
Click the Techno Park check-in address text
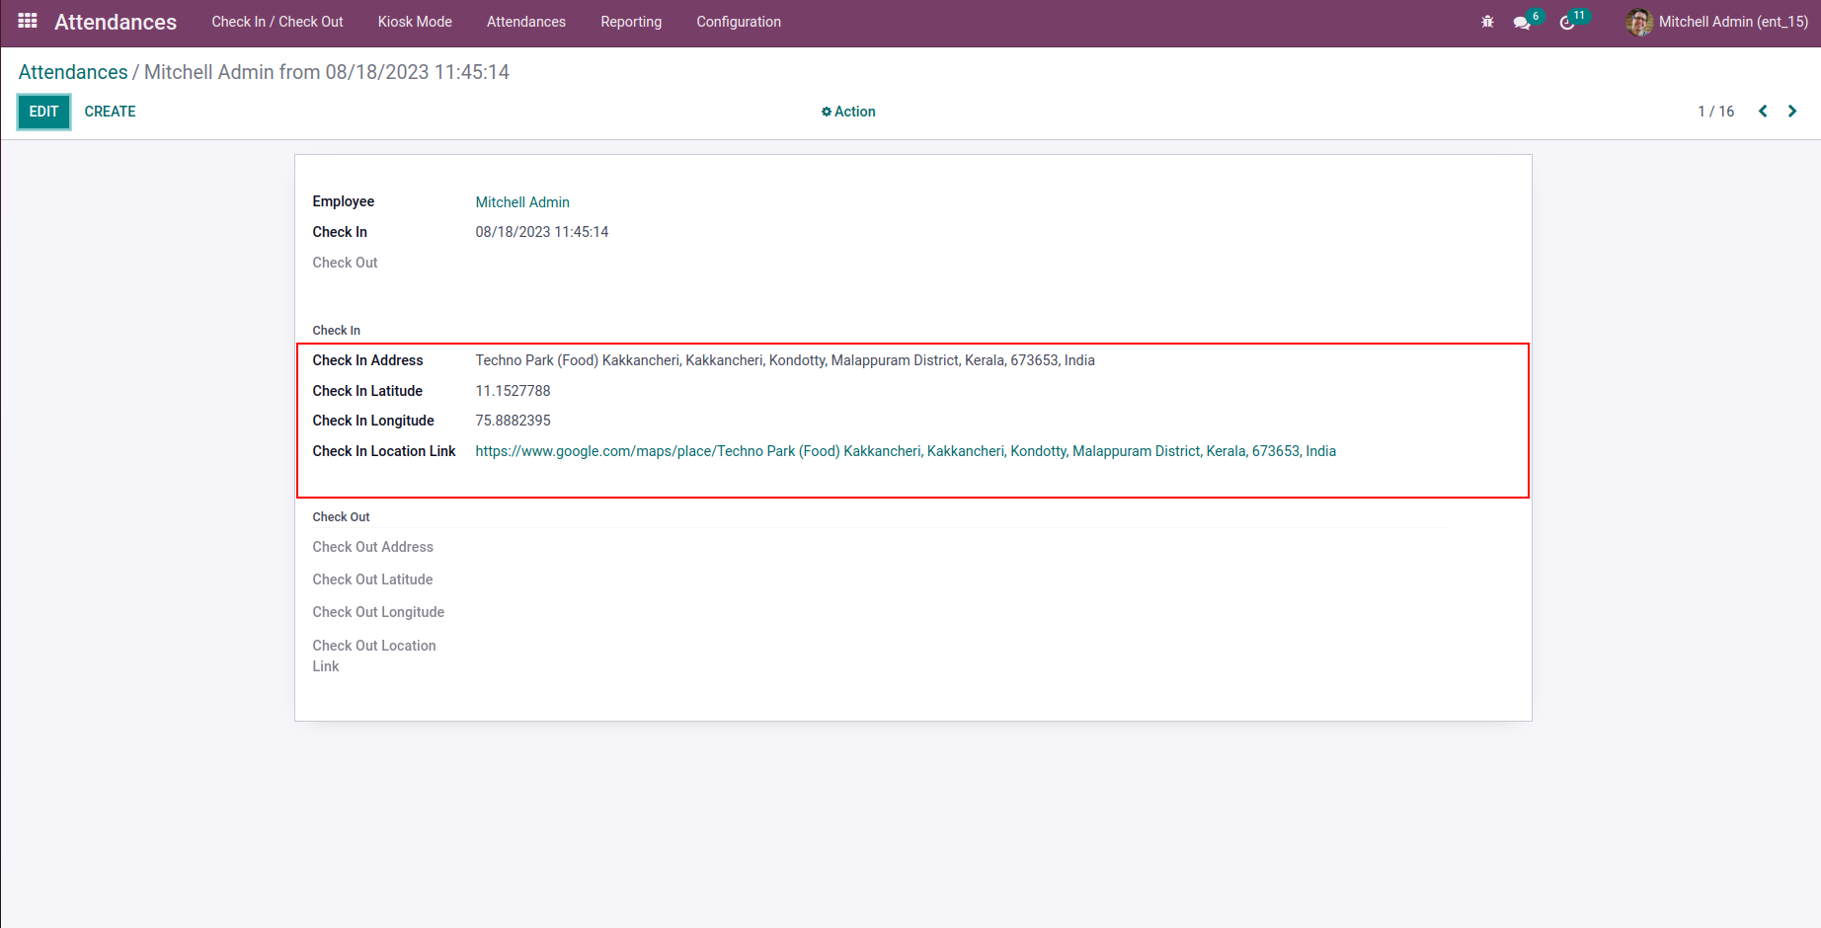point(785,360)
